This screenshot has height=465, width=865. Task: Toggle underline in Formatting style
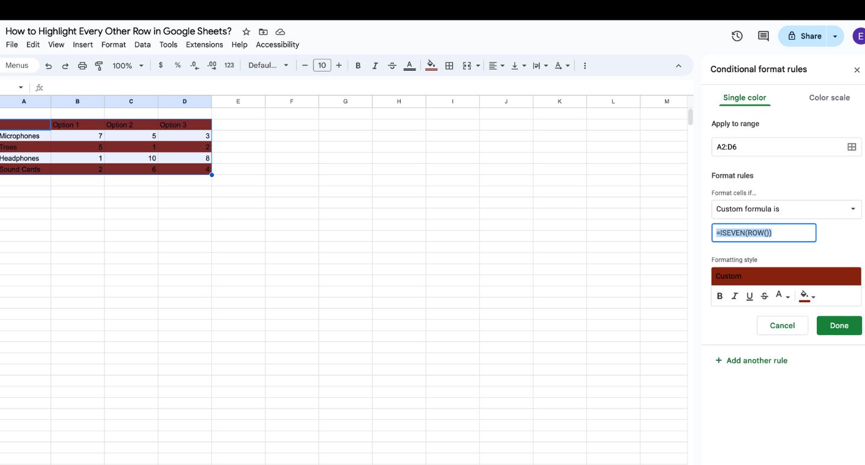click(750, 296)
